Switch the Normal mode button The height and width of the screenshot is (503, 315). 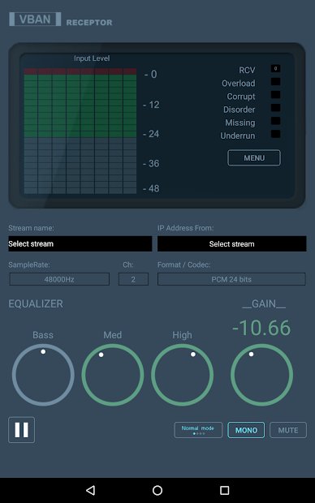tap(198, 430)
